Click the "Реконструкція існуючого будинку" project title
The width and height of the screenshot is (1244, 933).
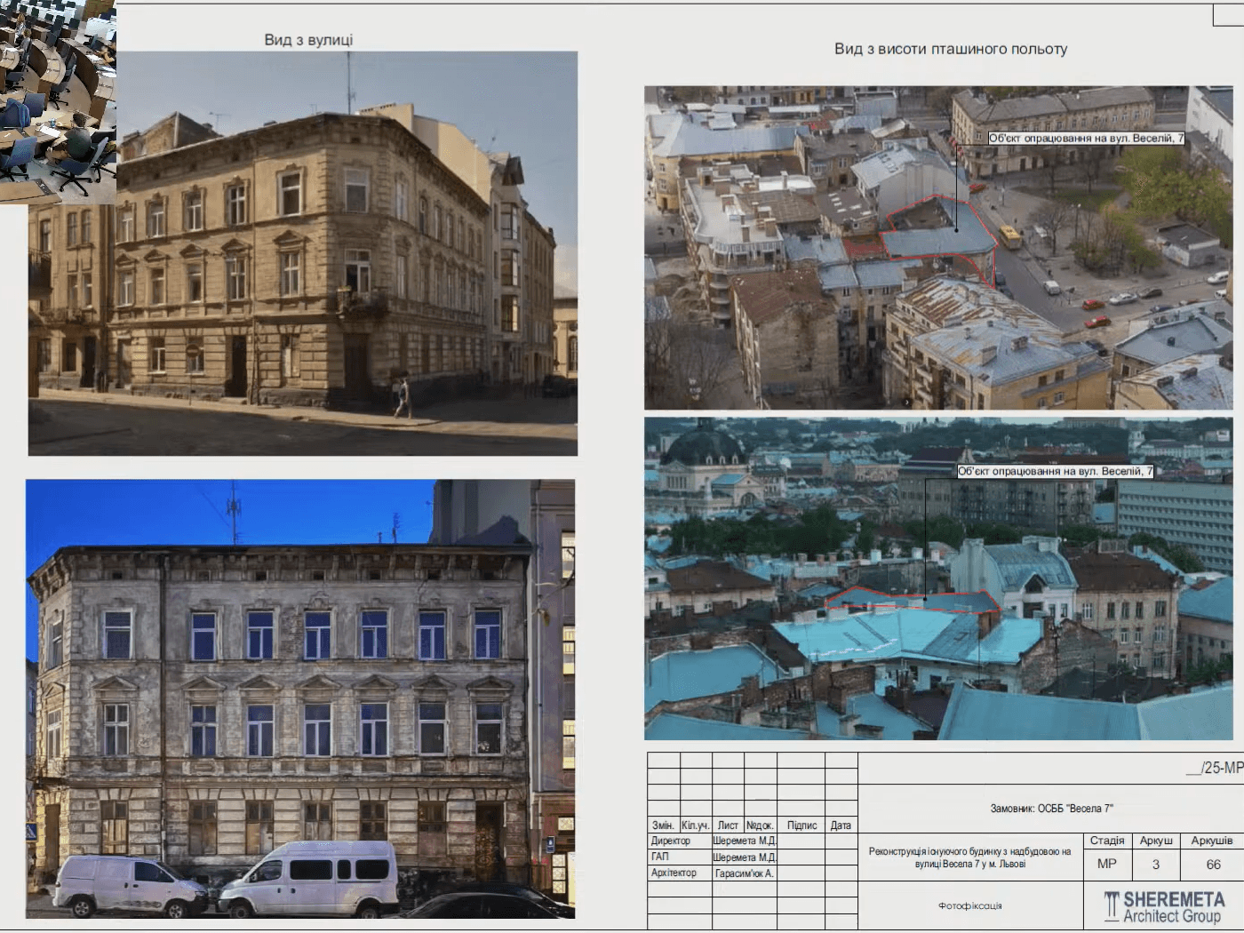click(x=969, y=857)
